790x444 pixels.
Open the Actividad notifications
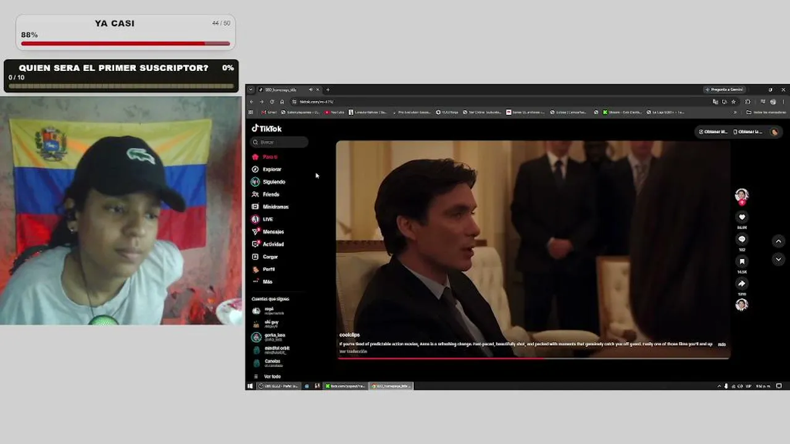(x=268, y=244)
